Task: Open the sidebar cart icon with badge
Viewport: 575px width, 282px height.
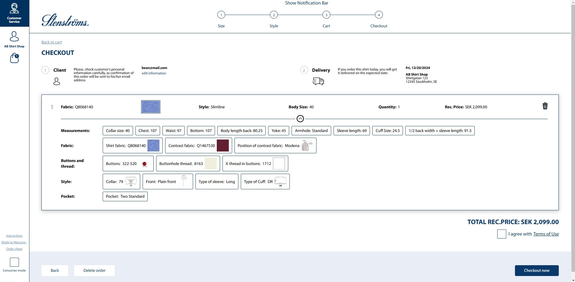Action: [x=14, y=58]
